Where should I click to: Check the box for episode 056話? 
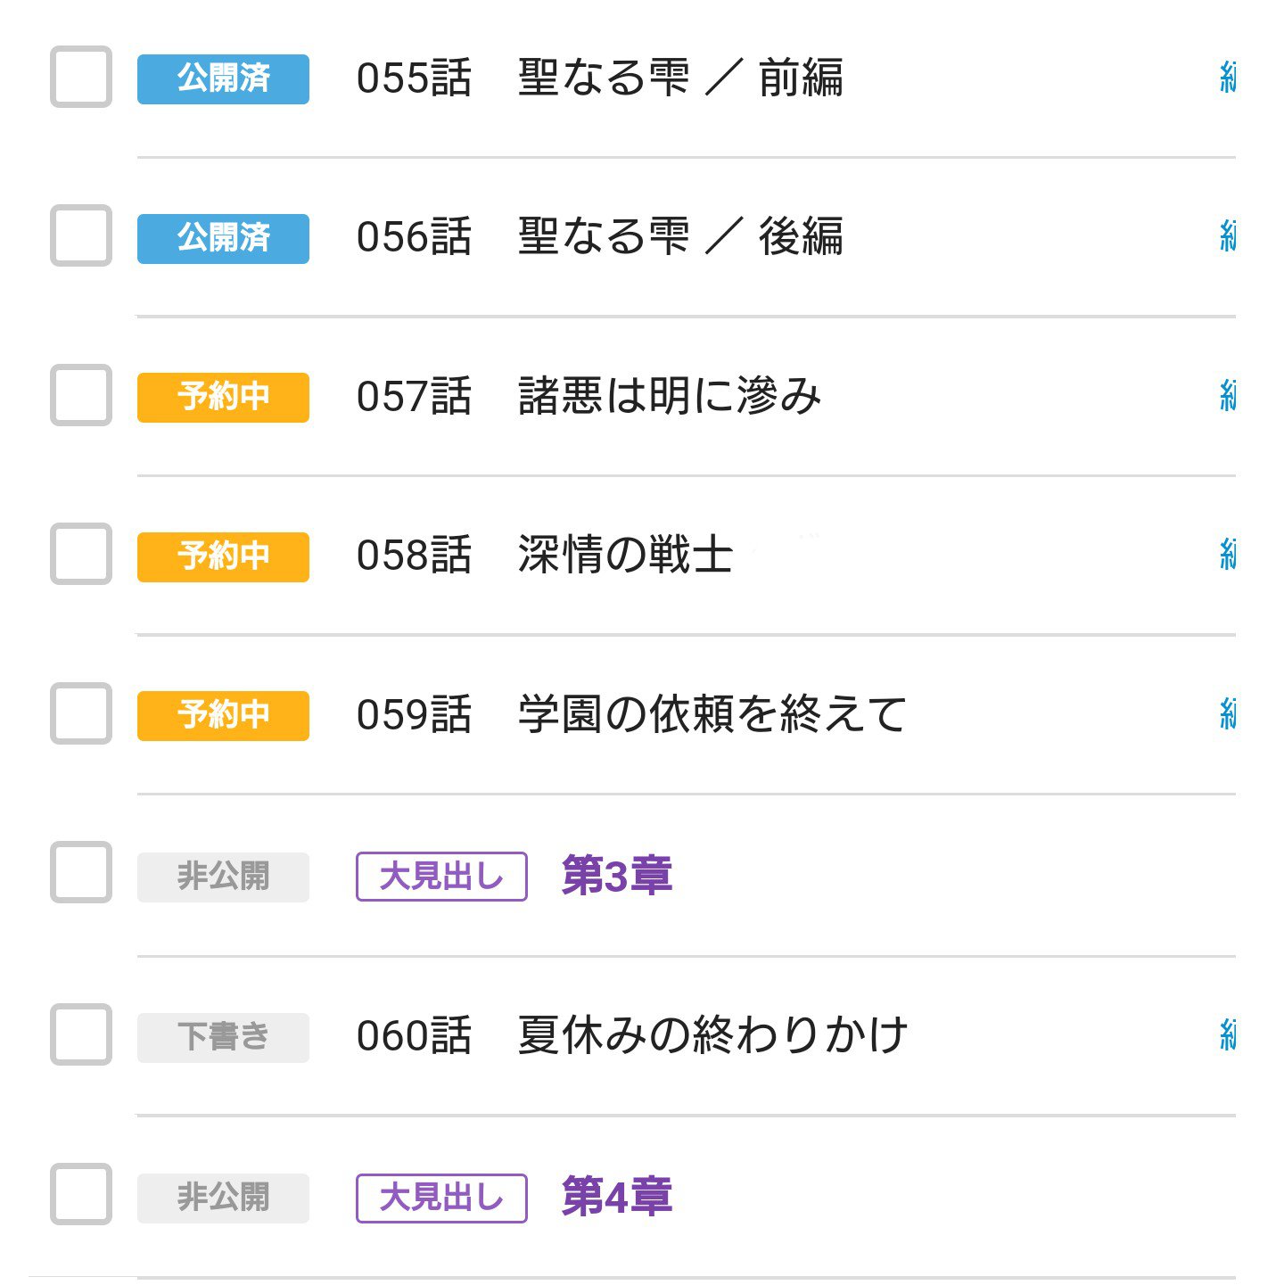[x=81, y=236]
